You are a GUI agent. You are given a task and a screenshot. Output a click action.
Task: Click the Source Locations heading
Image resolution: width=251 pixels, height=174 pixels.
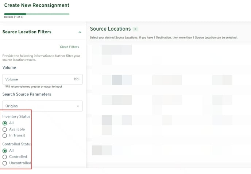click(x=110, y=29)
